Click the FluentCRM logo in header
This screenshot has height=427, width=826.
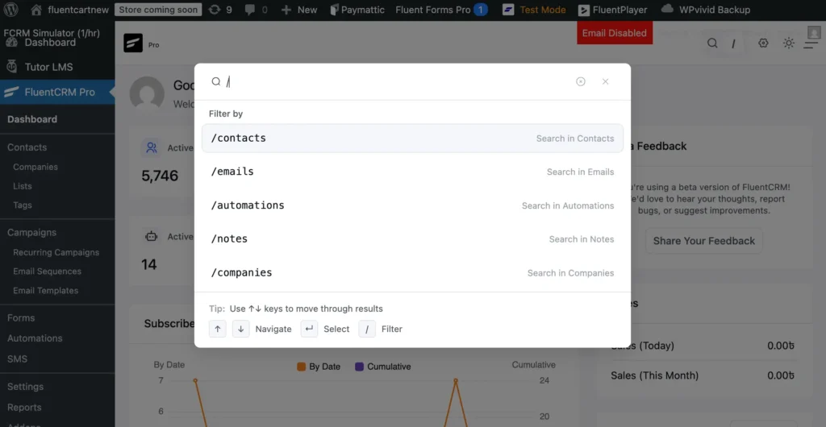pyautogui.click(x=133, y=44)
